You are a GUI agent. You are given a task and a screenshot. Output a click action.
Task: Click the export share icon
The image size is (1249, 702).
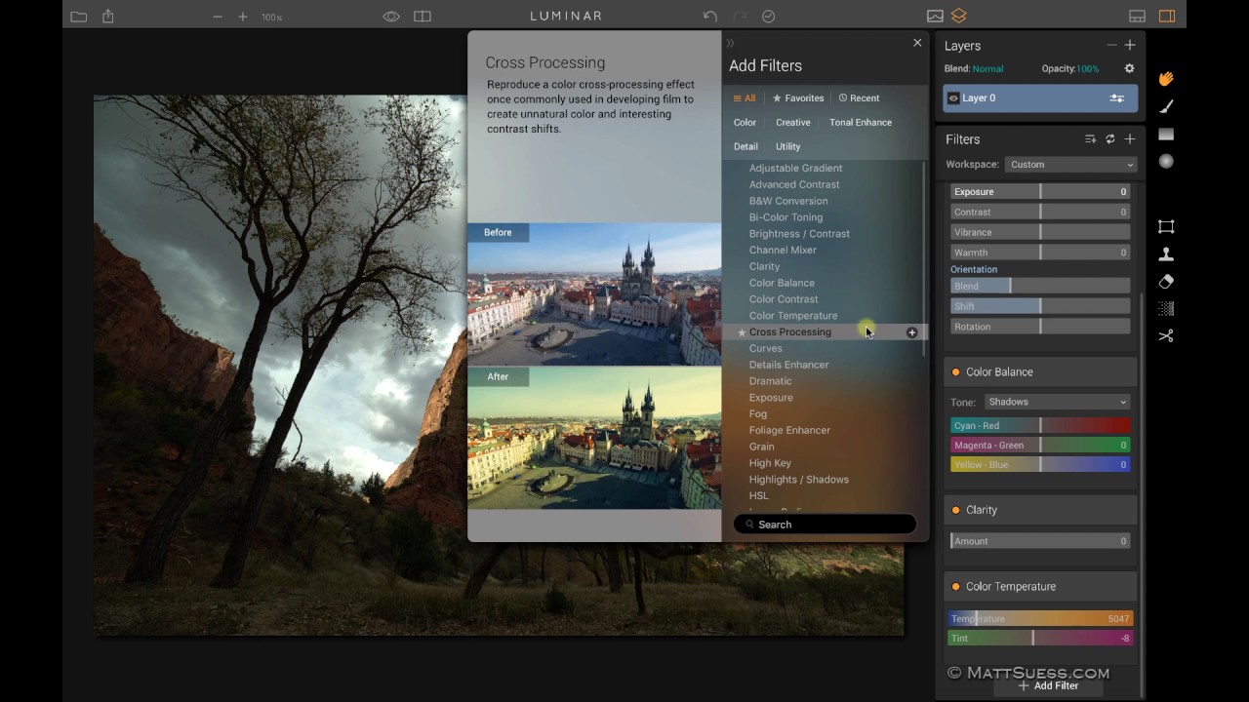[108, 17]
